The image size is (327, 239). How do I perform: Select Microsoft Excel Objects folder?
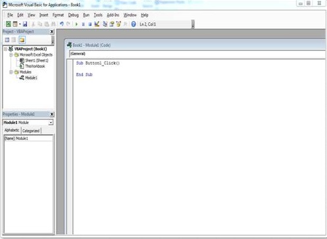(x=36, y=54)
